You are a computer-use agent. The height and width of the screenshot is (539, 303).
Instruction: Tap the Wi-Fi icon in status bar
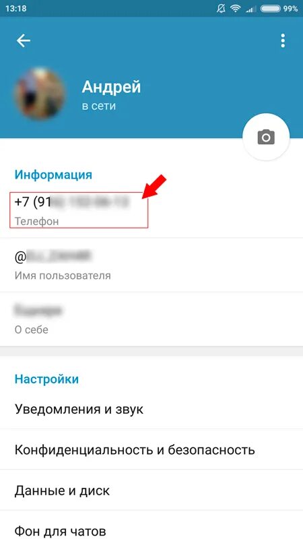(236, 9)
